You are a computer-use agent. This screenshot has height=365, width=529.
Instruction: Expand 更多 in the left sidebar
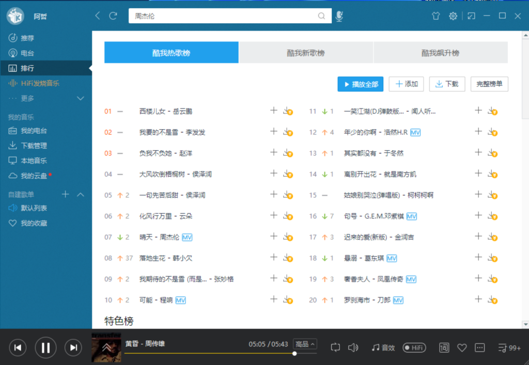[x=31, y=98]
